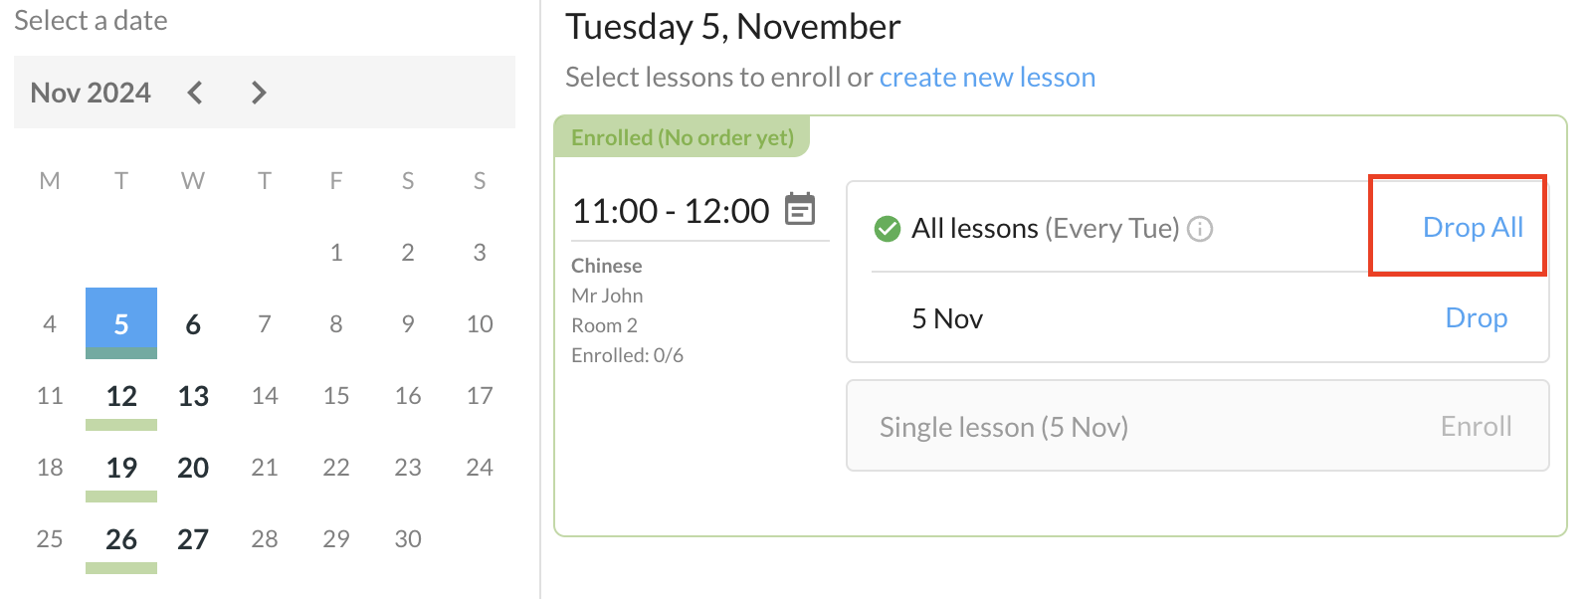
Task: Click the 11:00 - 12:00 time slot
Action: (671, 211)
